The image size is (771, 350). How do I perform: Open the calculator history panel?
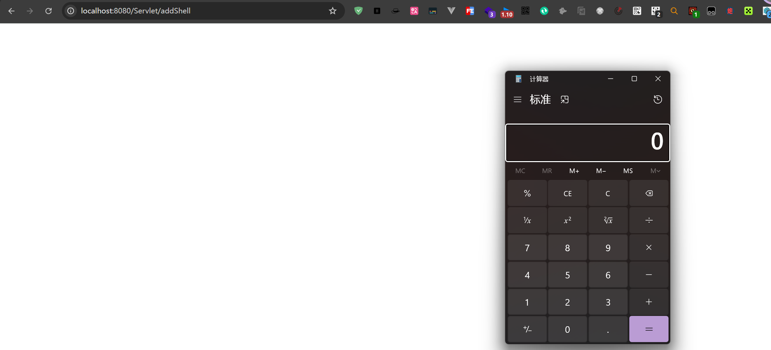(x=658, y=100)
